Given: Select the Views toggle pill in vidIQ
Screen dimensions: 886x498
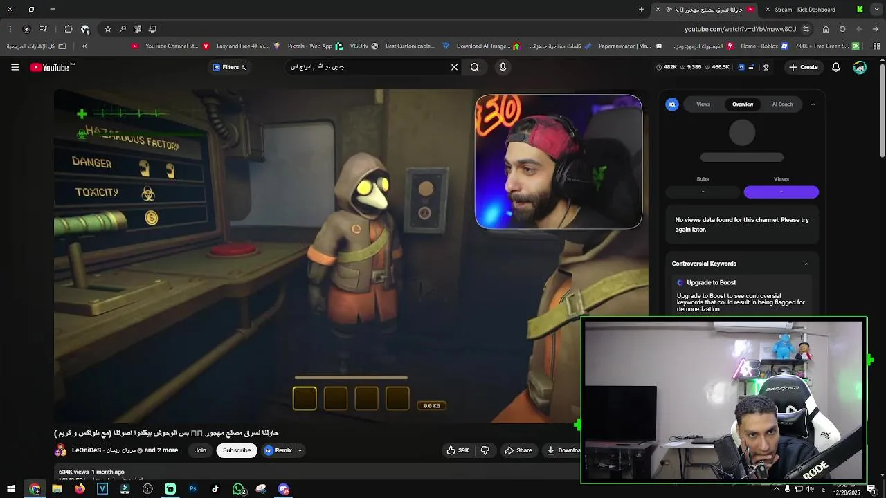Looking at the screenshot, I should 781,192.
